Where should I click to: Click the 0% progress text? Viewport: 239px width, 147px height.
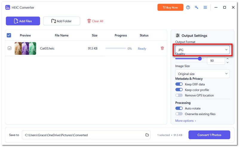tap(130, 48)
